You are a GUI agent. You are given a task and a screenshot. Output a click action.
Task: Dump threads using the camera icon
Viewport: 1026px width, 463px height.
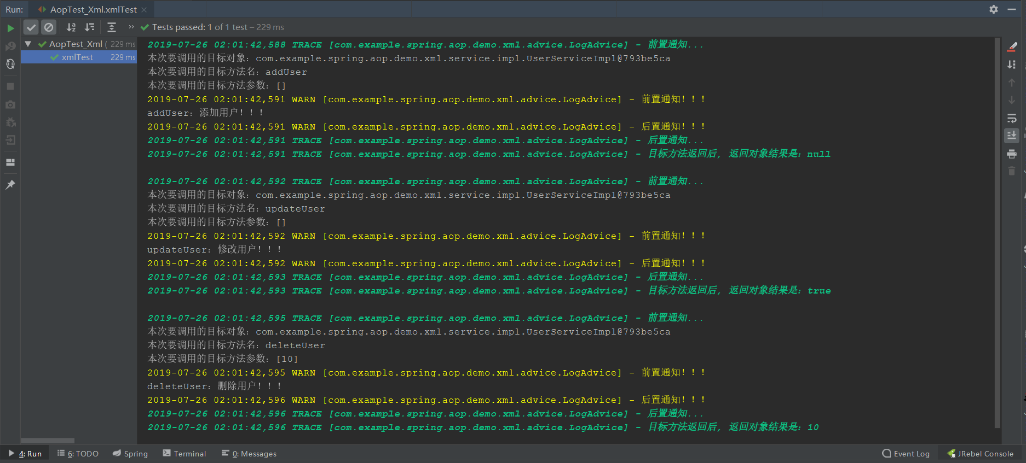click(x=10, y=104)
